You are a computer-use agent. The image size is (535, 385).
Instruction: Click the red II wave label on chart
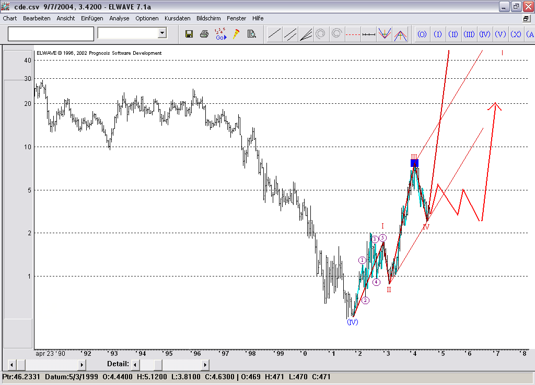(x=389, y=290)
